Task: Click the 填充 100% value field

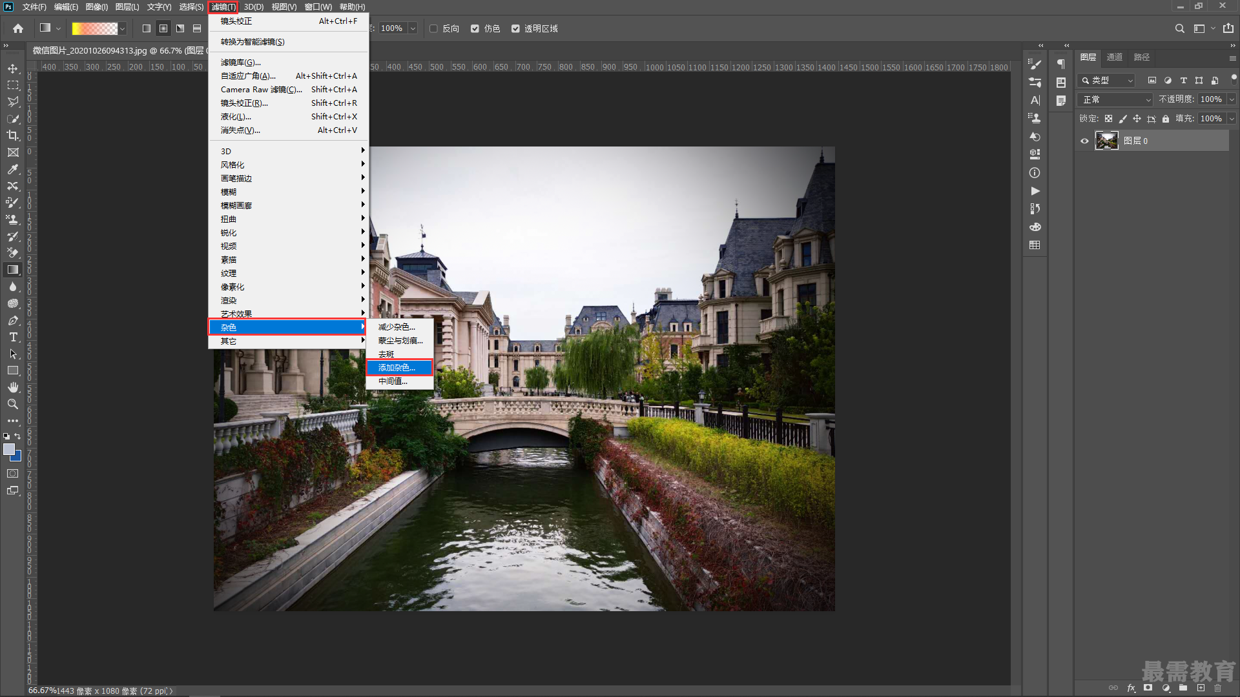Action: pos(1212,119)
